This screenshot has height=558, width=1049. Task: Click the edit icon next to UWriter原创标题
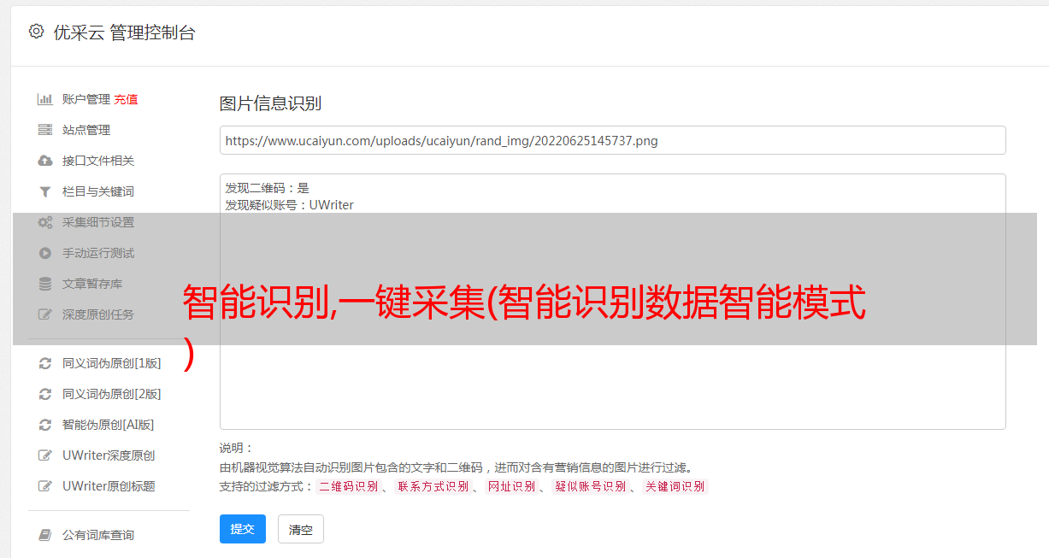45,486
